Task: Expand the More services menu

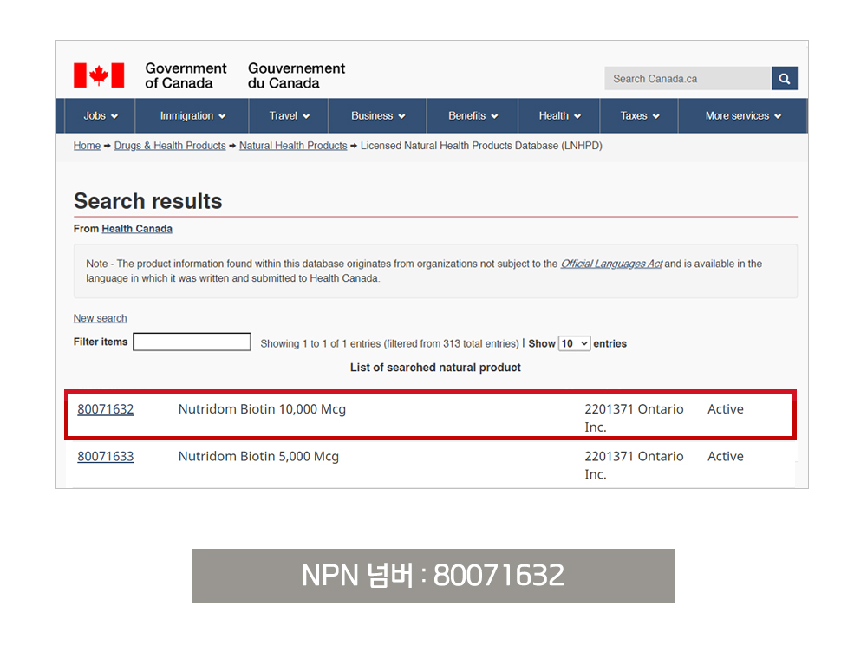Action: point(743,116)
